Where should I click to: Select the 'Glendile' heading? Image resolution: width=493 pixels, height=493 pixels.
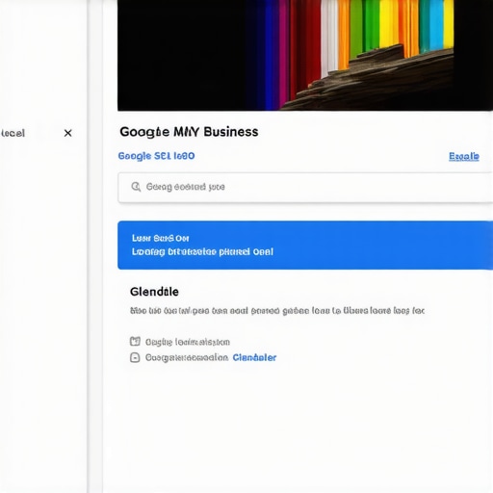(x=154, y=292)
